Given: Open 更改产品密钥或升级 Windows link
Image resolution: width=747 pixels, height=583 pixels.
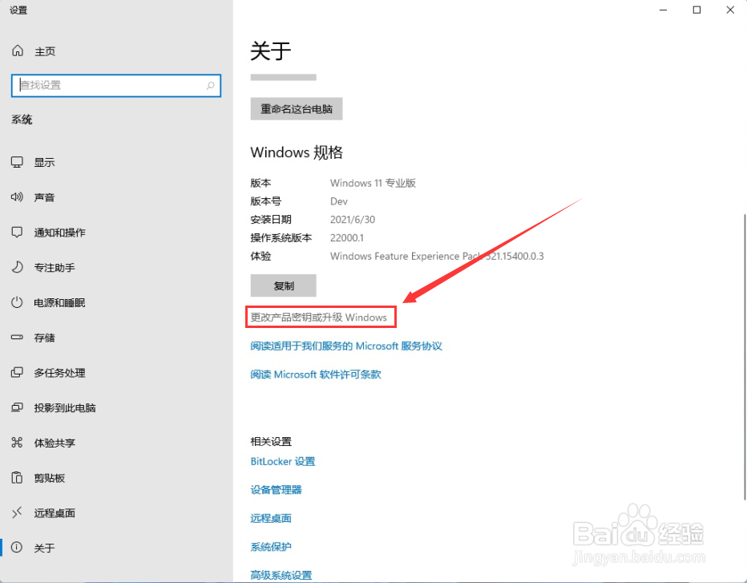Looking at the screenshot, I should [x=321, y=317].
